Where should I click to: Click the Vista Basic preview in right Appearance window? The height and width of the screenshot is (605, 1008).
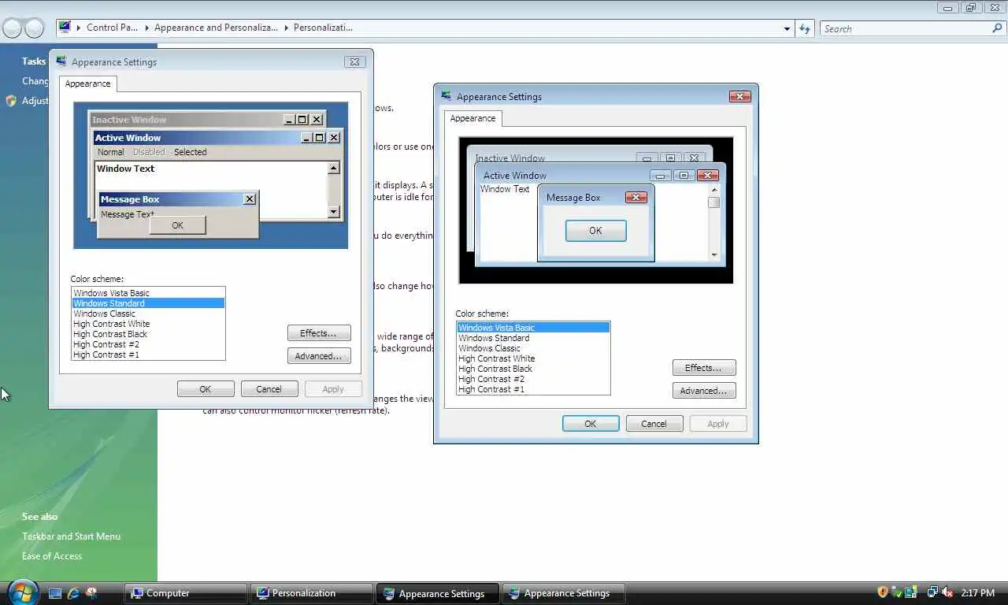(596, 210)
